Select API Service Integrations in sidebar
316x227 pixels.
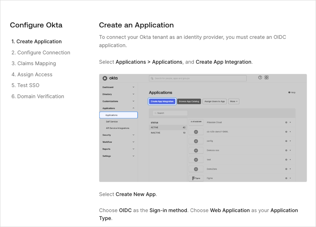[118, 129]
